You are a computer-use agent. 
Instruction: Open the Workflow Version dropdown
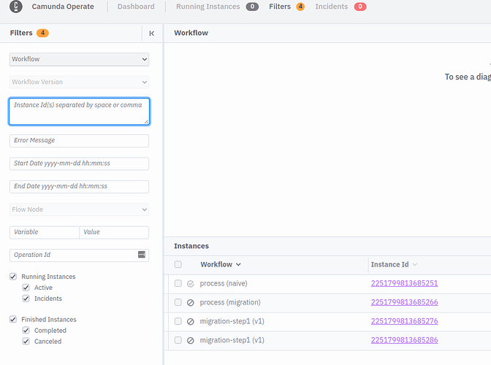pos(79,82)
